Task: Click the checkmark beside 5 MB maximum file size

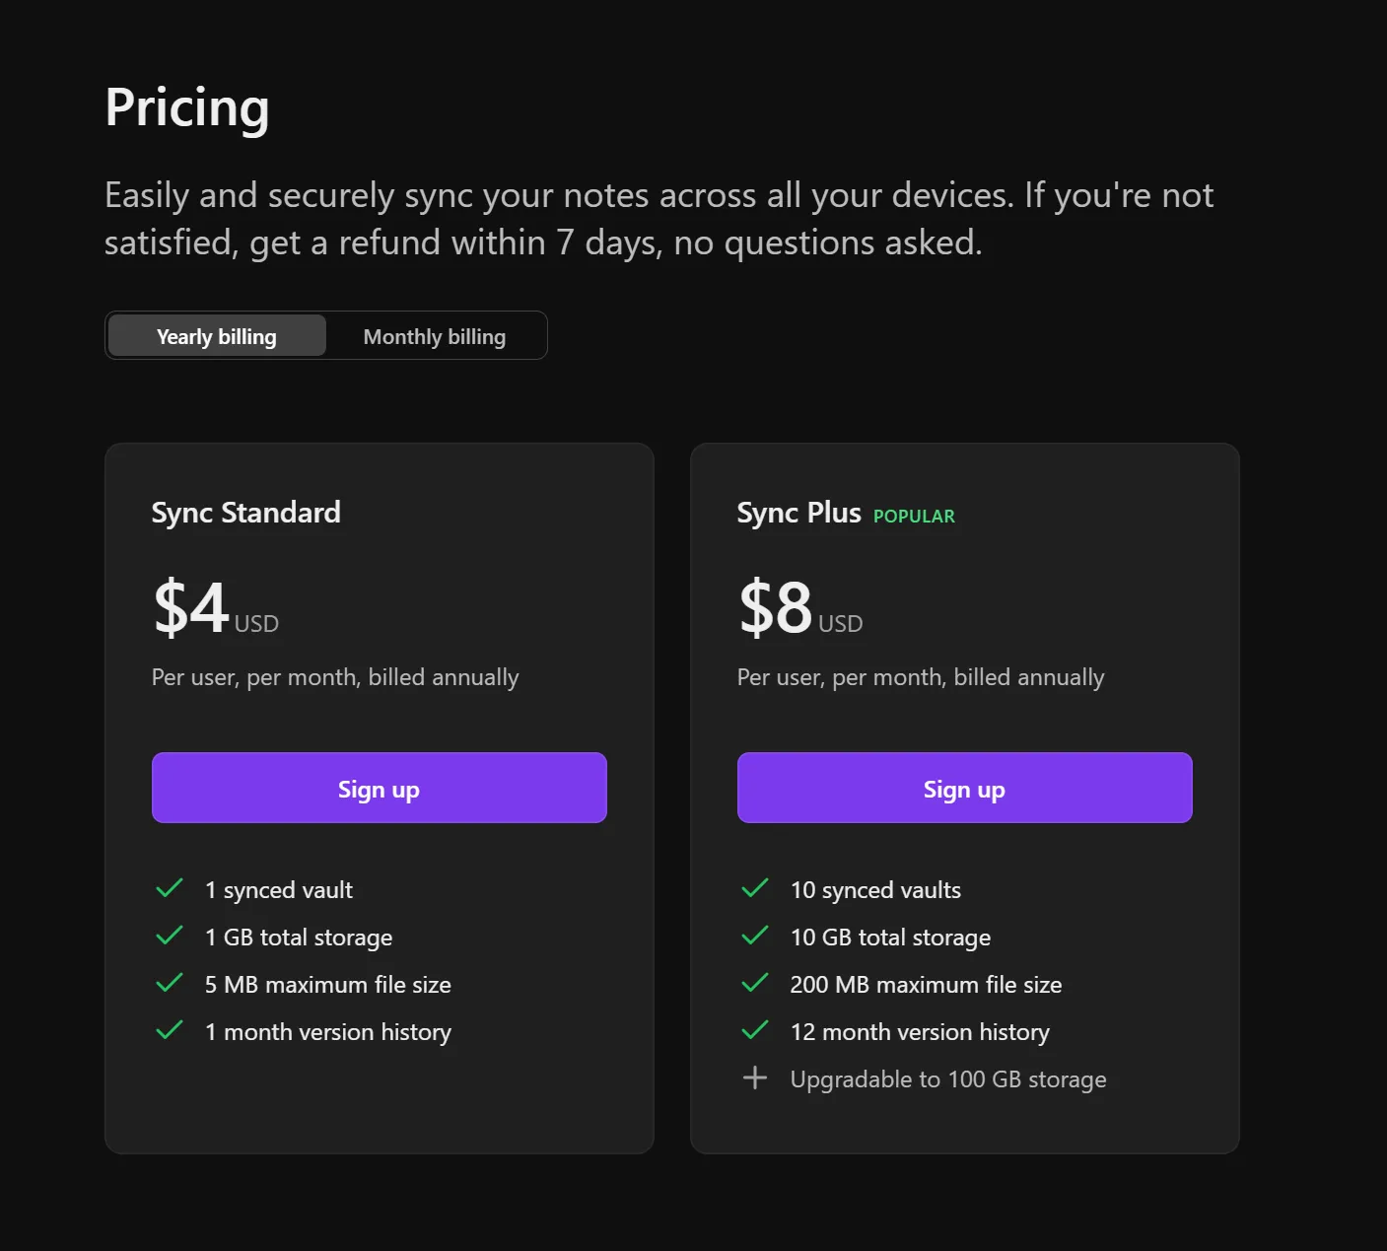Action: (x=170, y=983)
